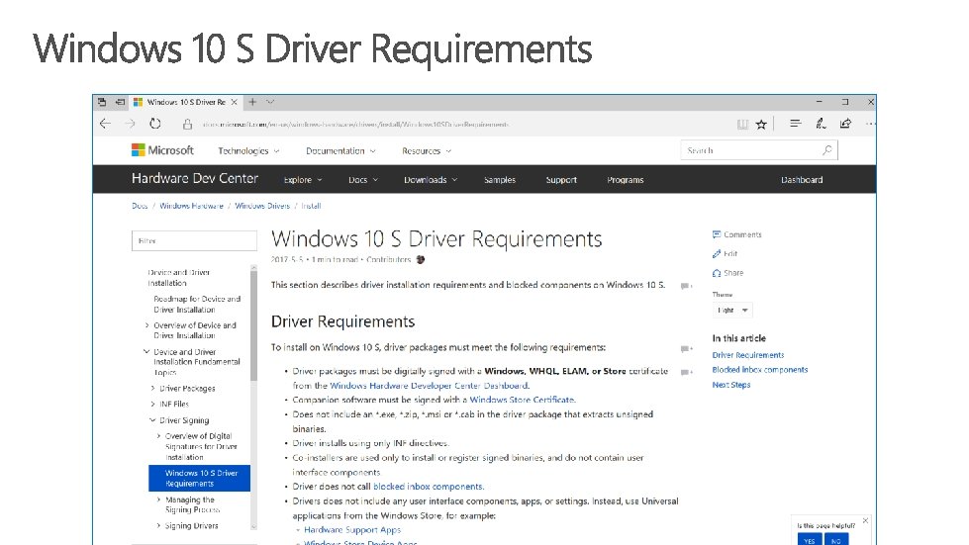Click the Microsoft logo
This screenshot has height=545, width=969.
point(162,150)
